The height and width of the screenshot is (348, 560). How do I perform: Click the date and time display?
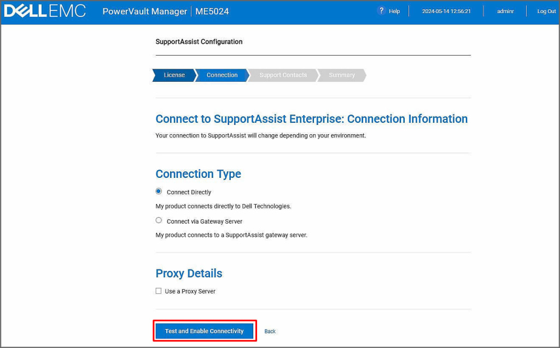(x=446, y=11)
